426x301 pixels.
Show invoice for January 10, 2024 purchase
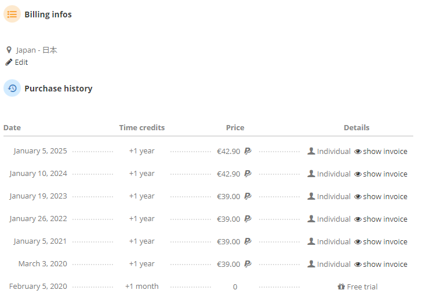(385, 174)
